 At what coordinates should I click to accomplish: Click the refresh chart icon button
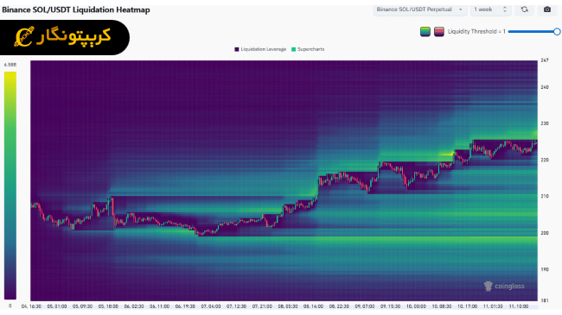(524, 9)
